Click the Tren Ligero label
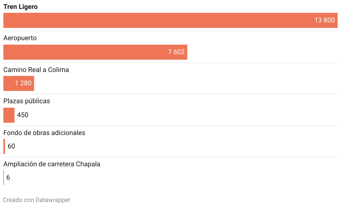Screen dimensions: 341x207 tap(20, 7)
